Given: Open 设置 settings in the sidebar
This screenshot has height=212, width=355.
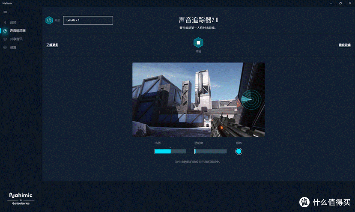Looking at the screenshot, I should (x=13, y=48).
